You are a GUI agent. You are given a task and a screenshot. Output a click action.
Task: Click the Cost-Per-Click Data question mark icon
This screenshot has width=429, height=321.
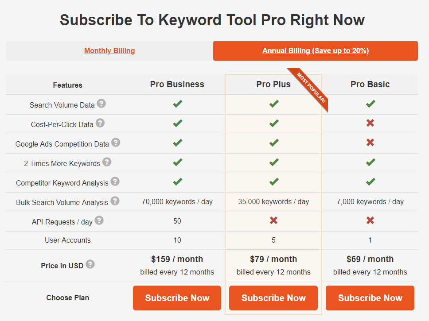(x=100, y=124)
